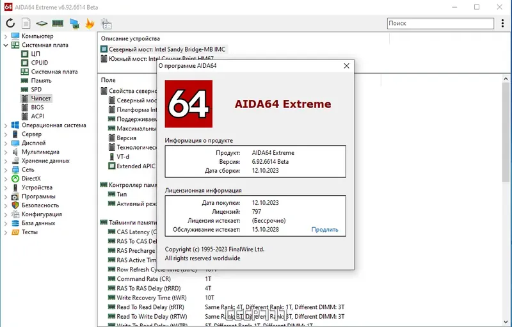Click the motherboard chip toolbar icon

[42, 23]
